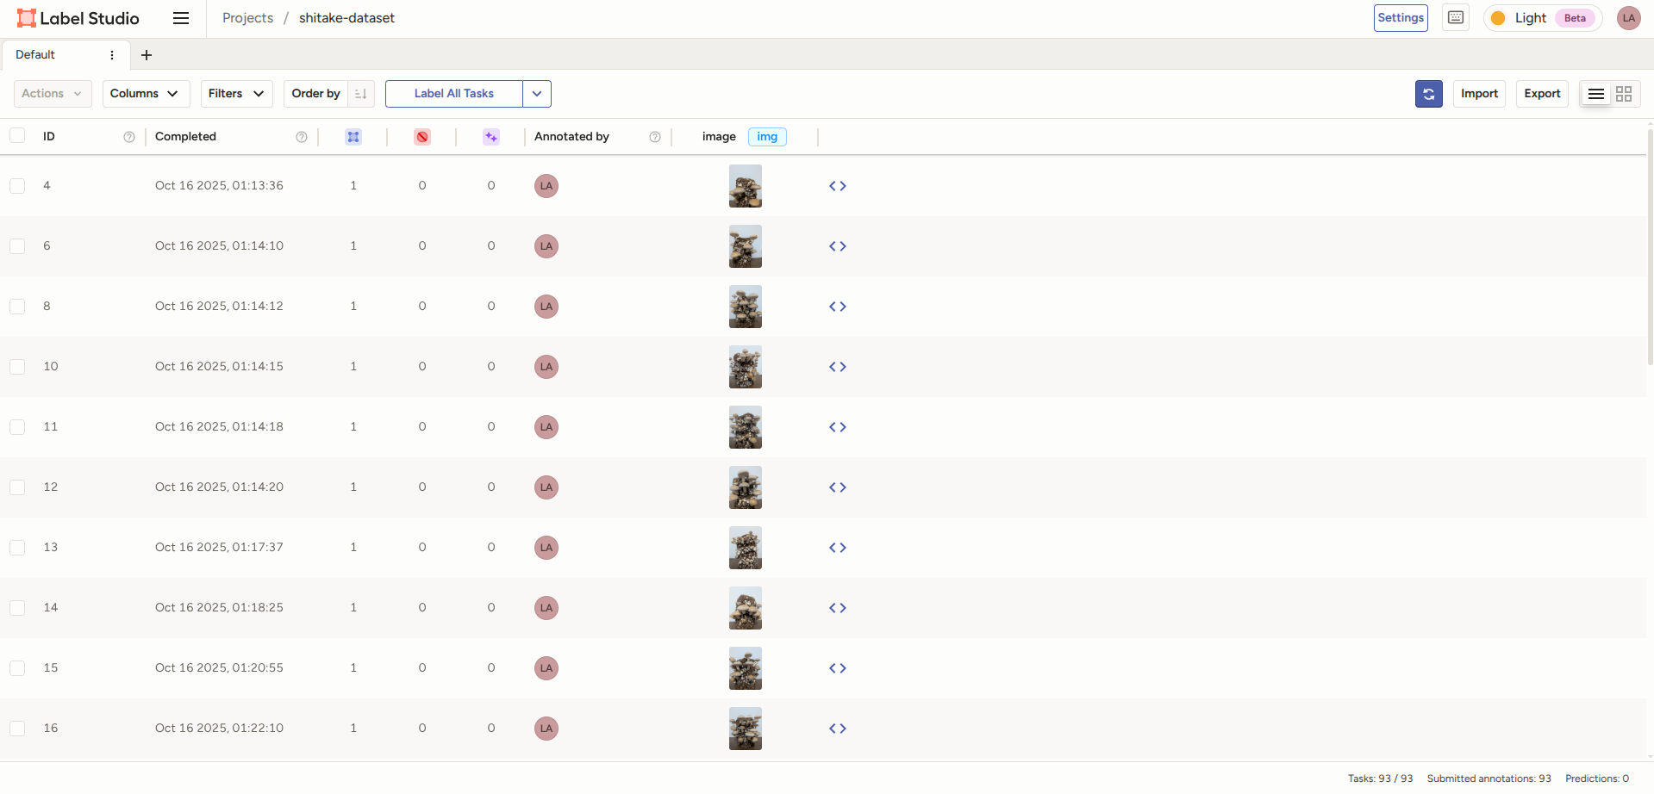Click 'Submitted annotations: 93' in footer
The image size is (1654, 794).
tap(1489, 778)
